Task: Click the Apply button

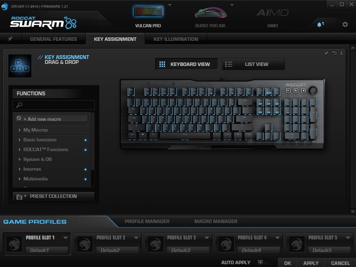Action: point(311,263)
